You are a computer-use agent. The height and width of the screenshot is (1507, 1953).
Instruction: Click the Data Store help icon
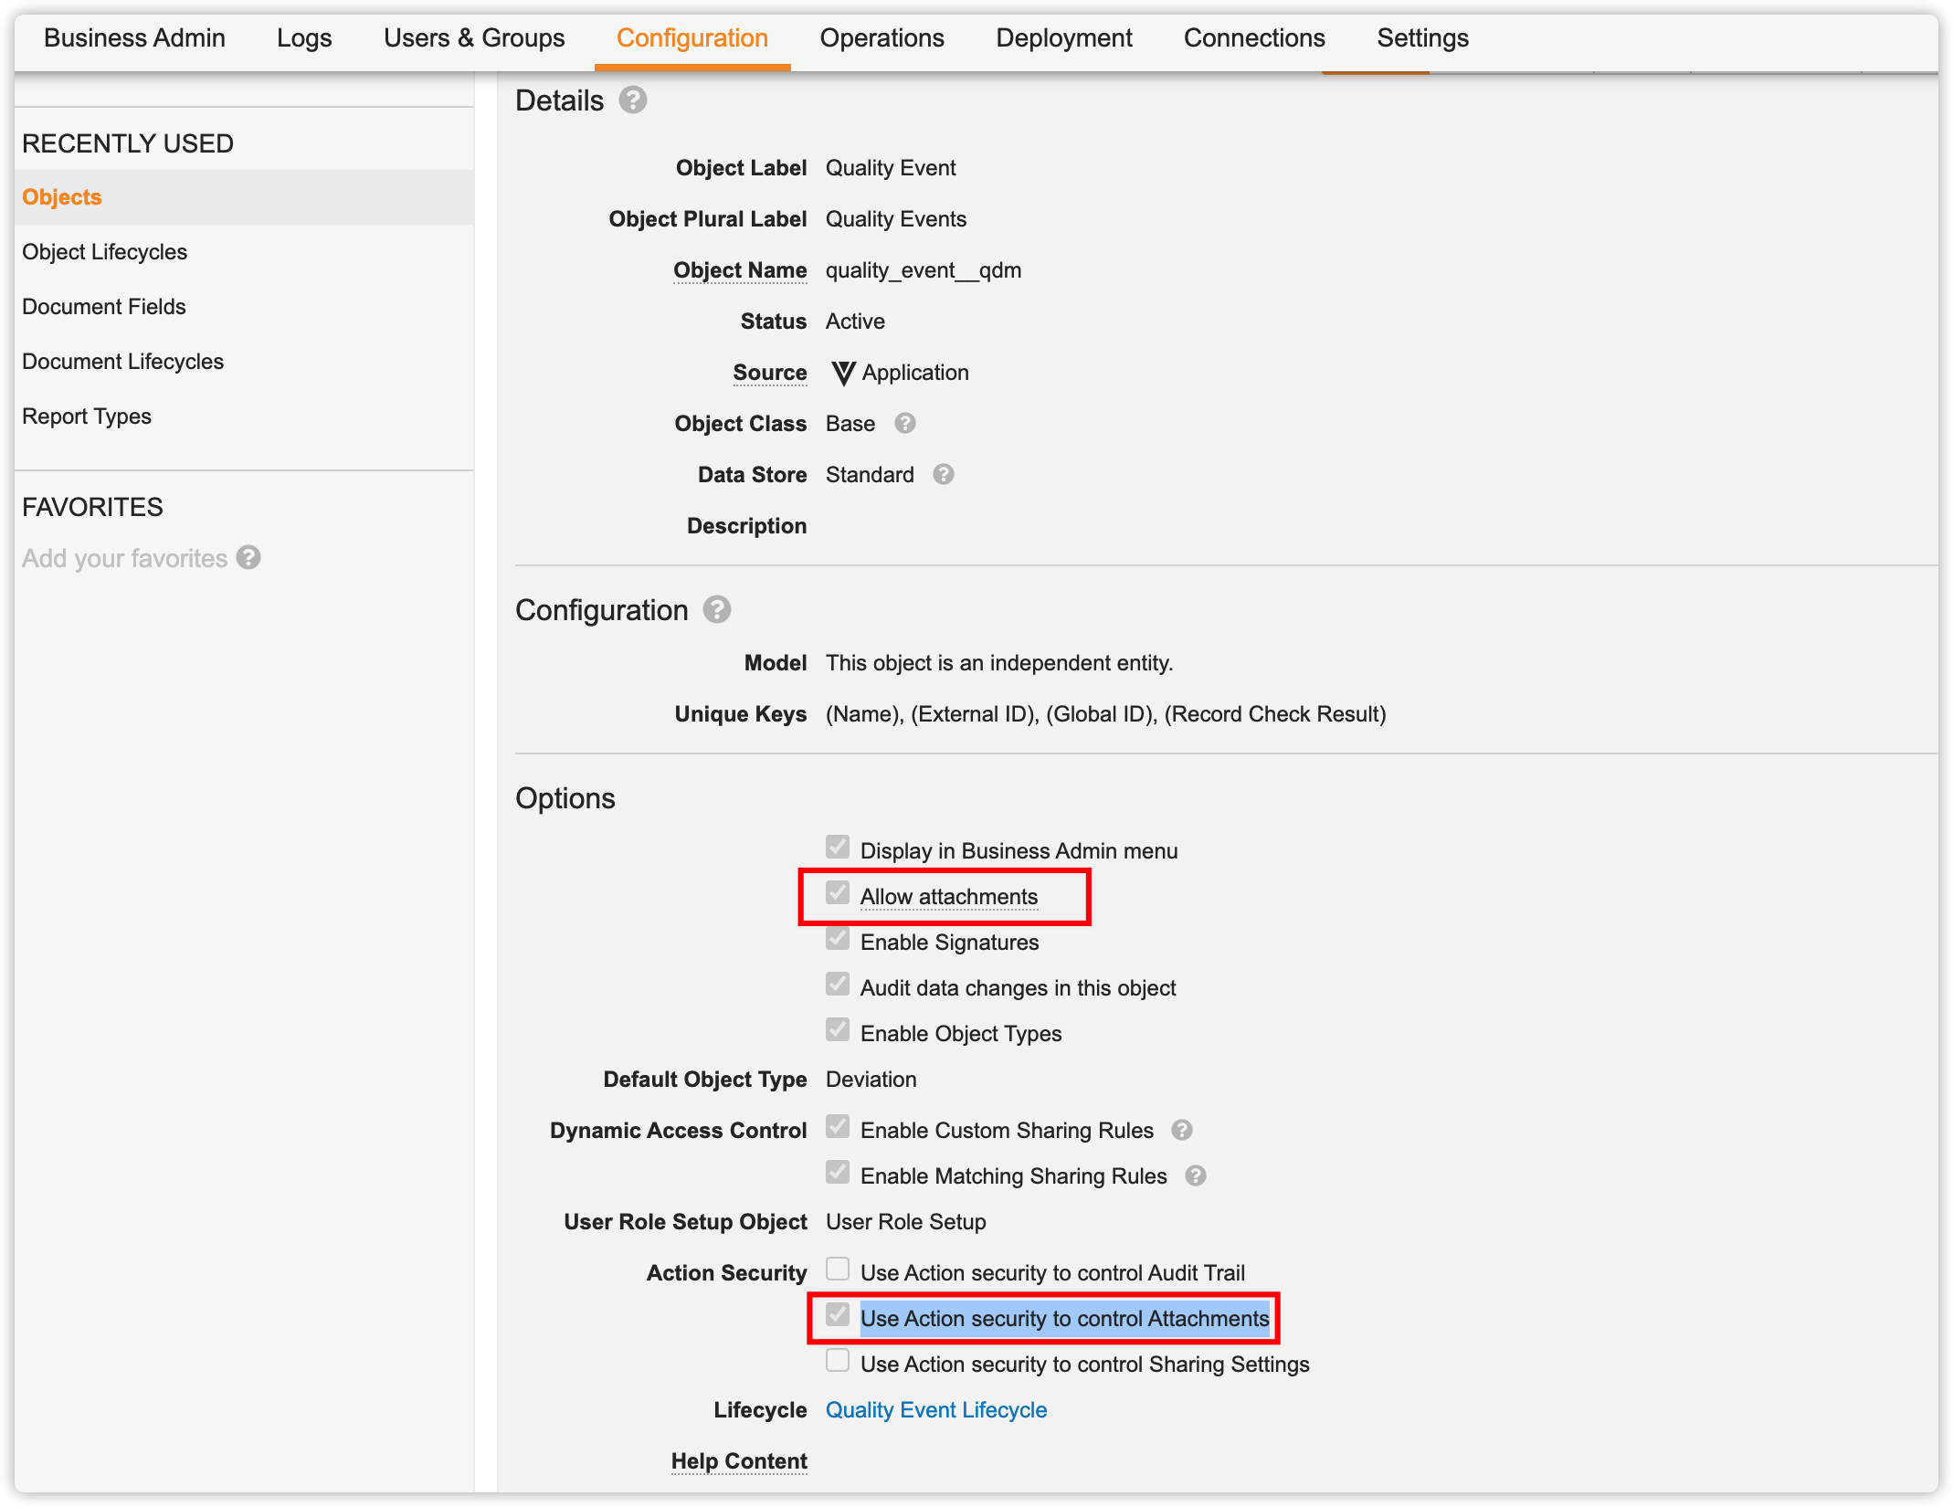pos(943,474)
